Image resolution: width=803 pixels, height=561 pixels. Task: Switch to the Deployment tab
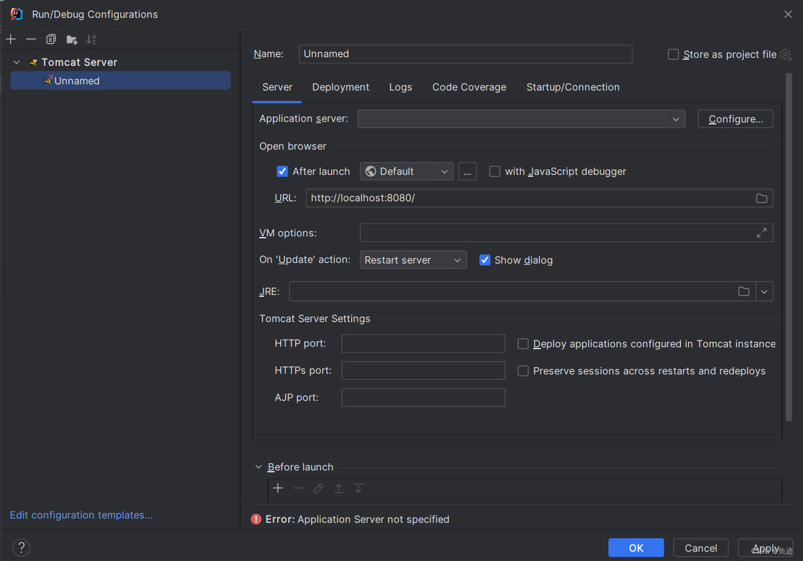coord(341,87)
